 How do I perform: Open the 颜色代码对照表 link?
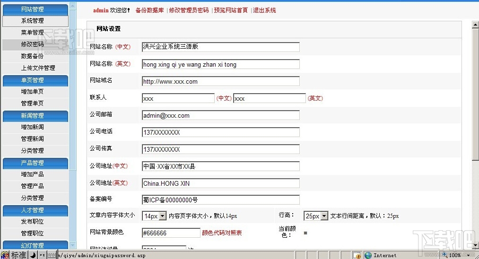(x=222, y=233)
